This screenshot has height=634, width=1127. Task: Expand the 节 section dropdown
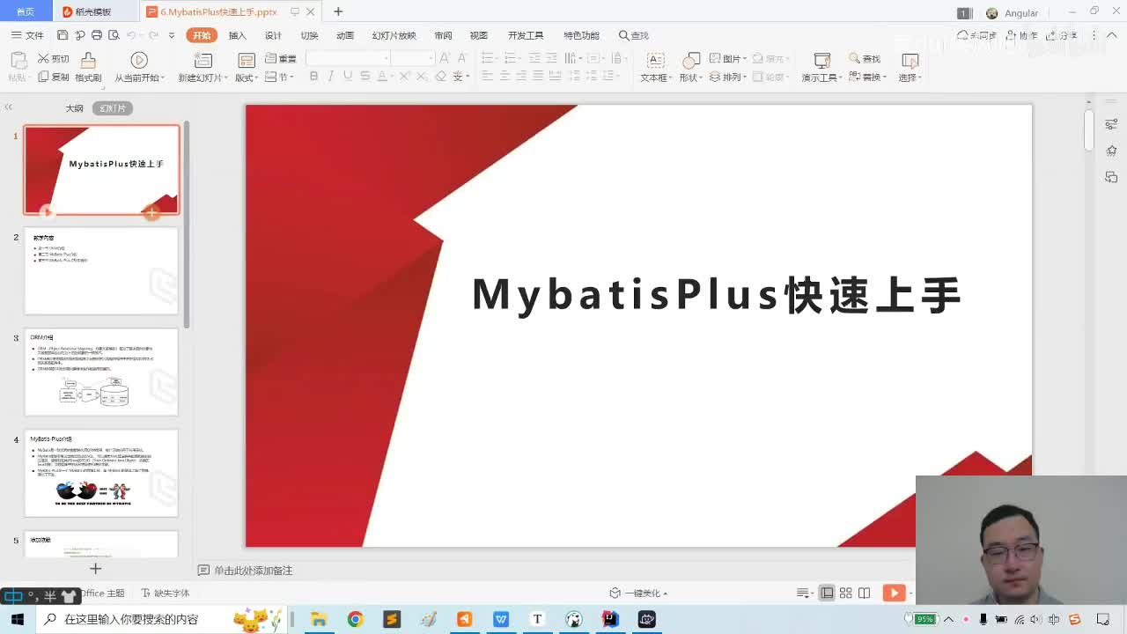pyautogui.click(x=292, y=78)
